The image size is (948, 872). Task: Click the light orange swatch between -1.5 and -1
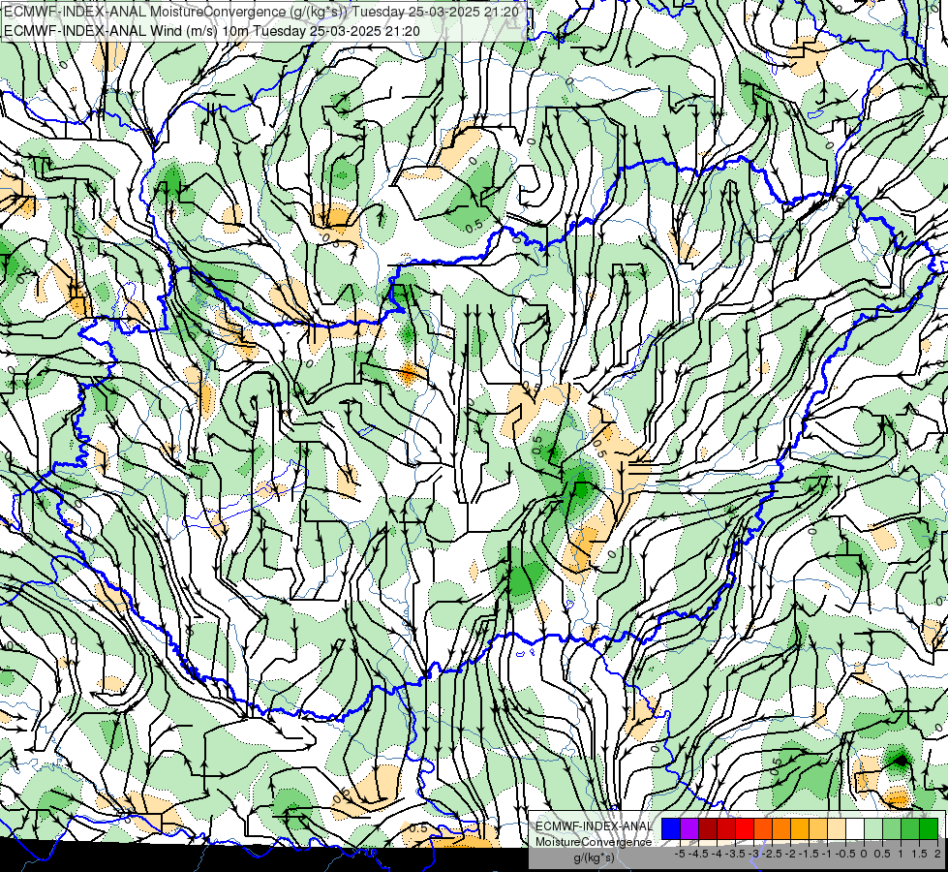click(818, 828)
